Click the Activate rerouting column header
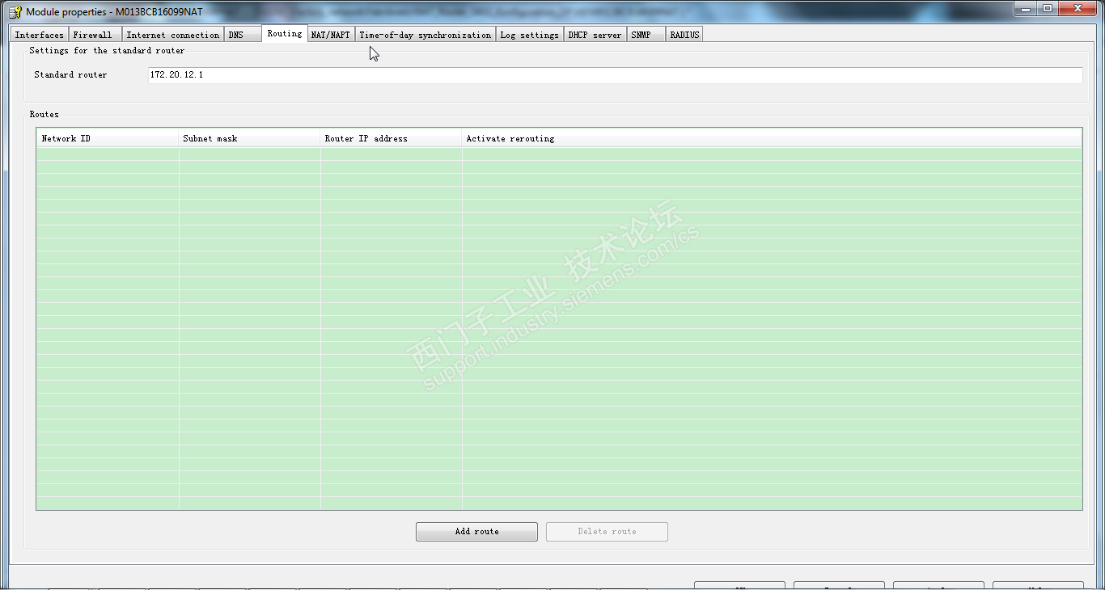 (772, 138)
